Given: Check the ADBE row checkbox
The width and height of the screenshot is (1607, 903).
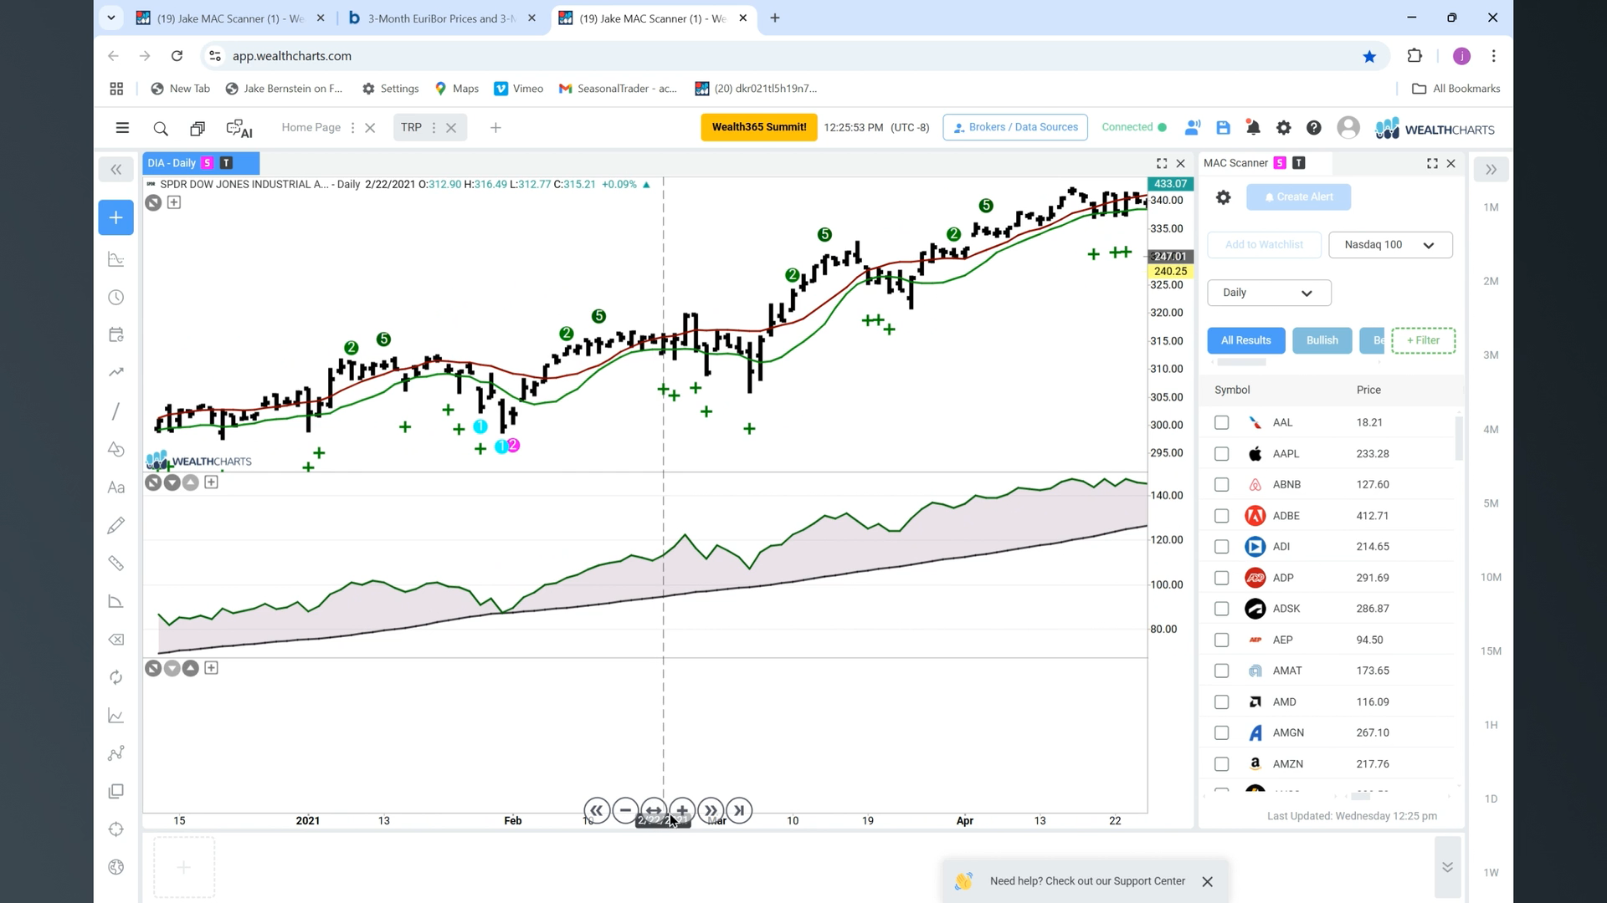Looking at the screenshot, I should pos(1222,516).
